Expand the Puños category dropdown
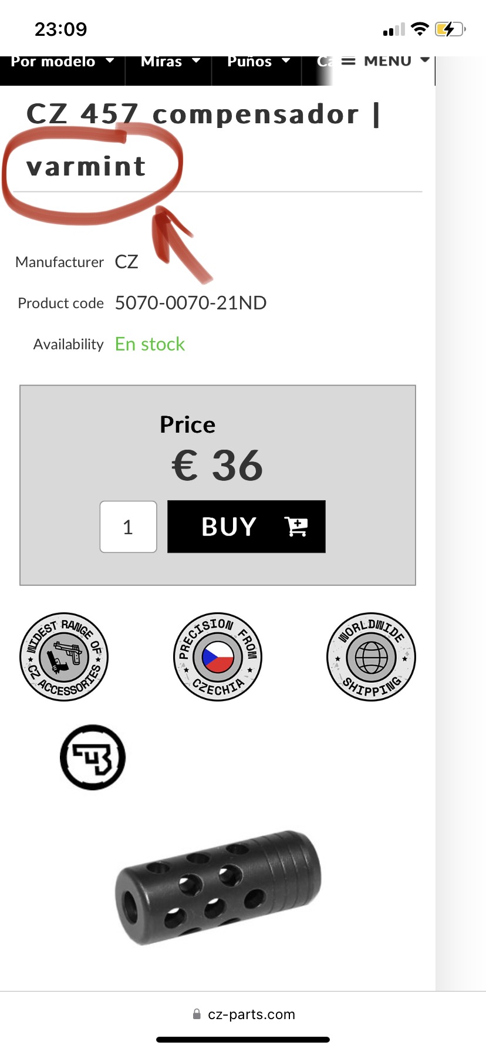 (x=258, y=62)
